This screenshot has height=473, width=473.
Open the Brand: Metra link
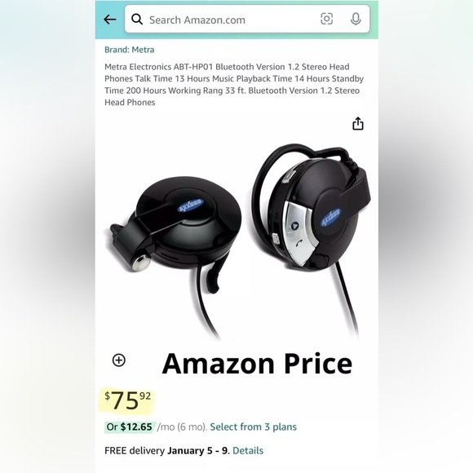pyautogui.click(x=130, y=50)
